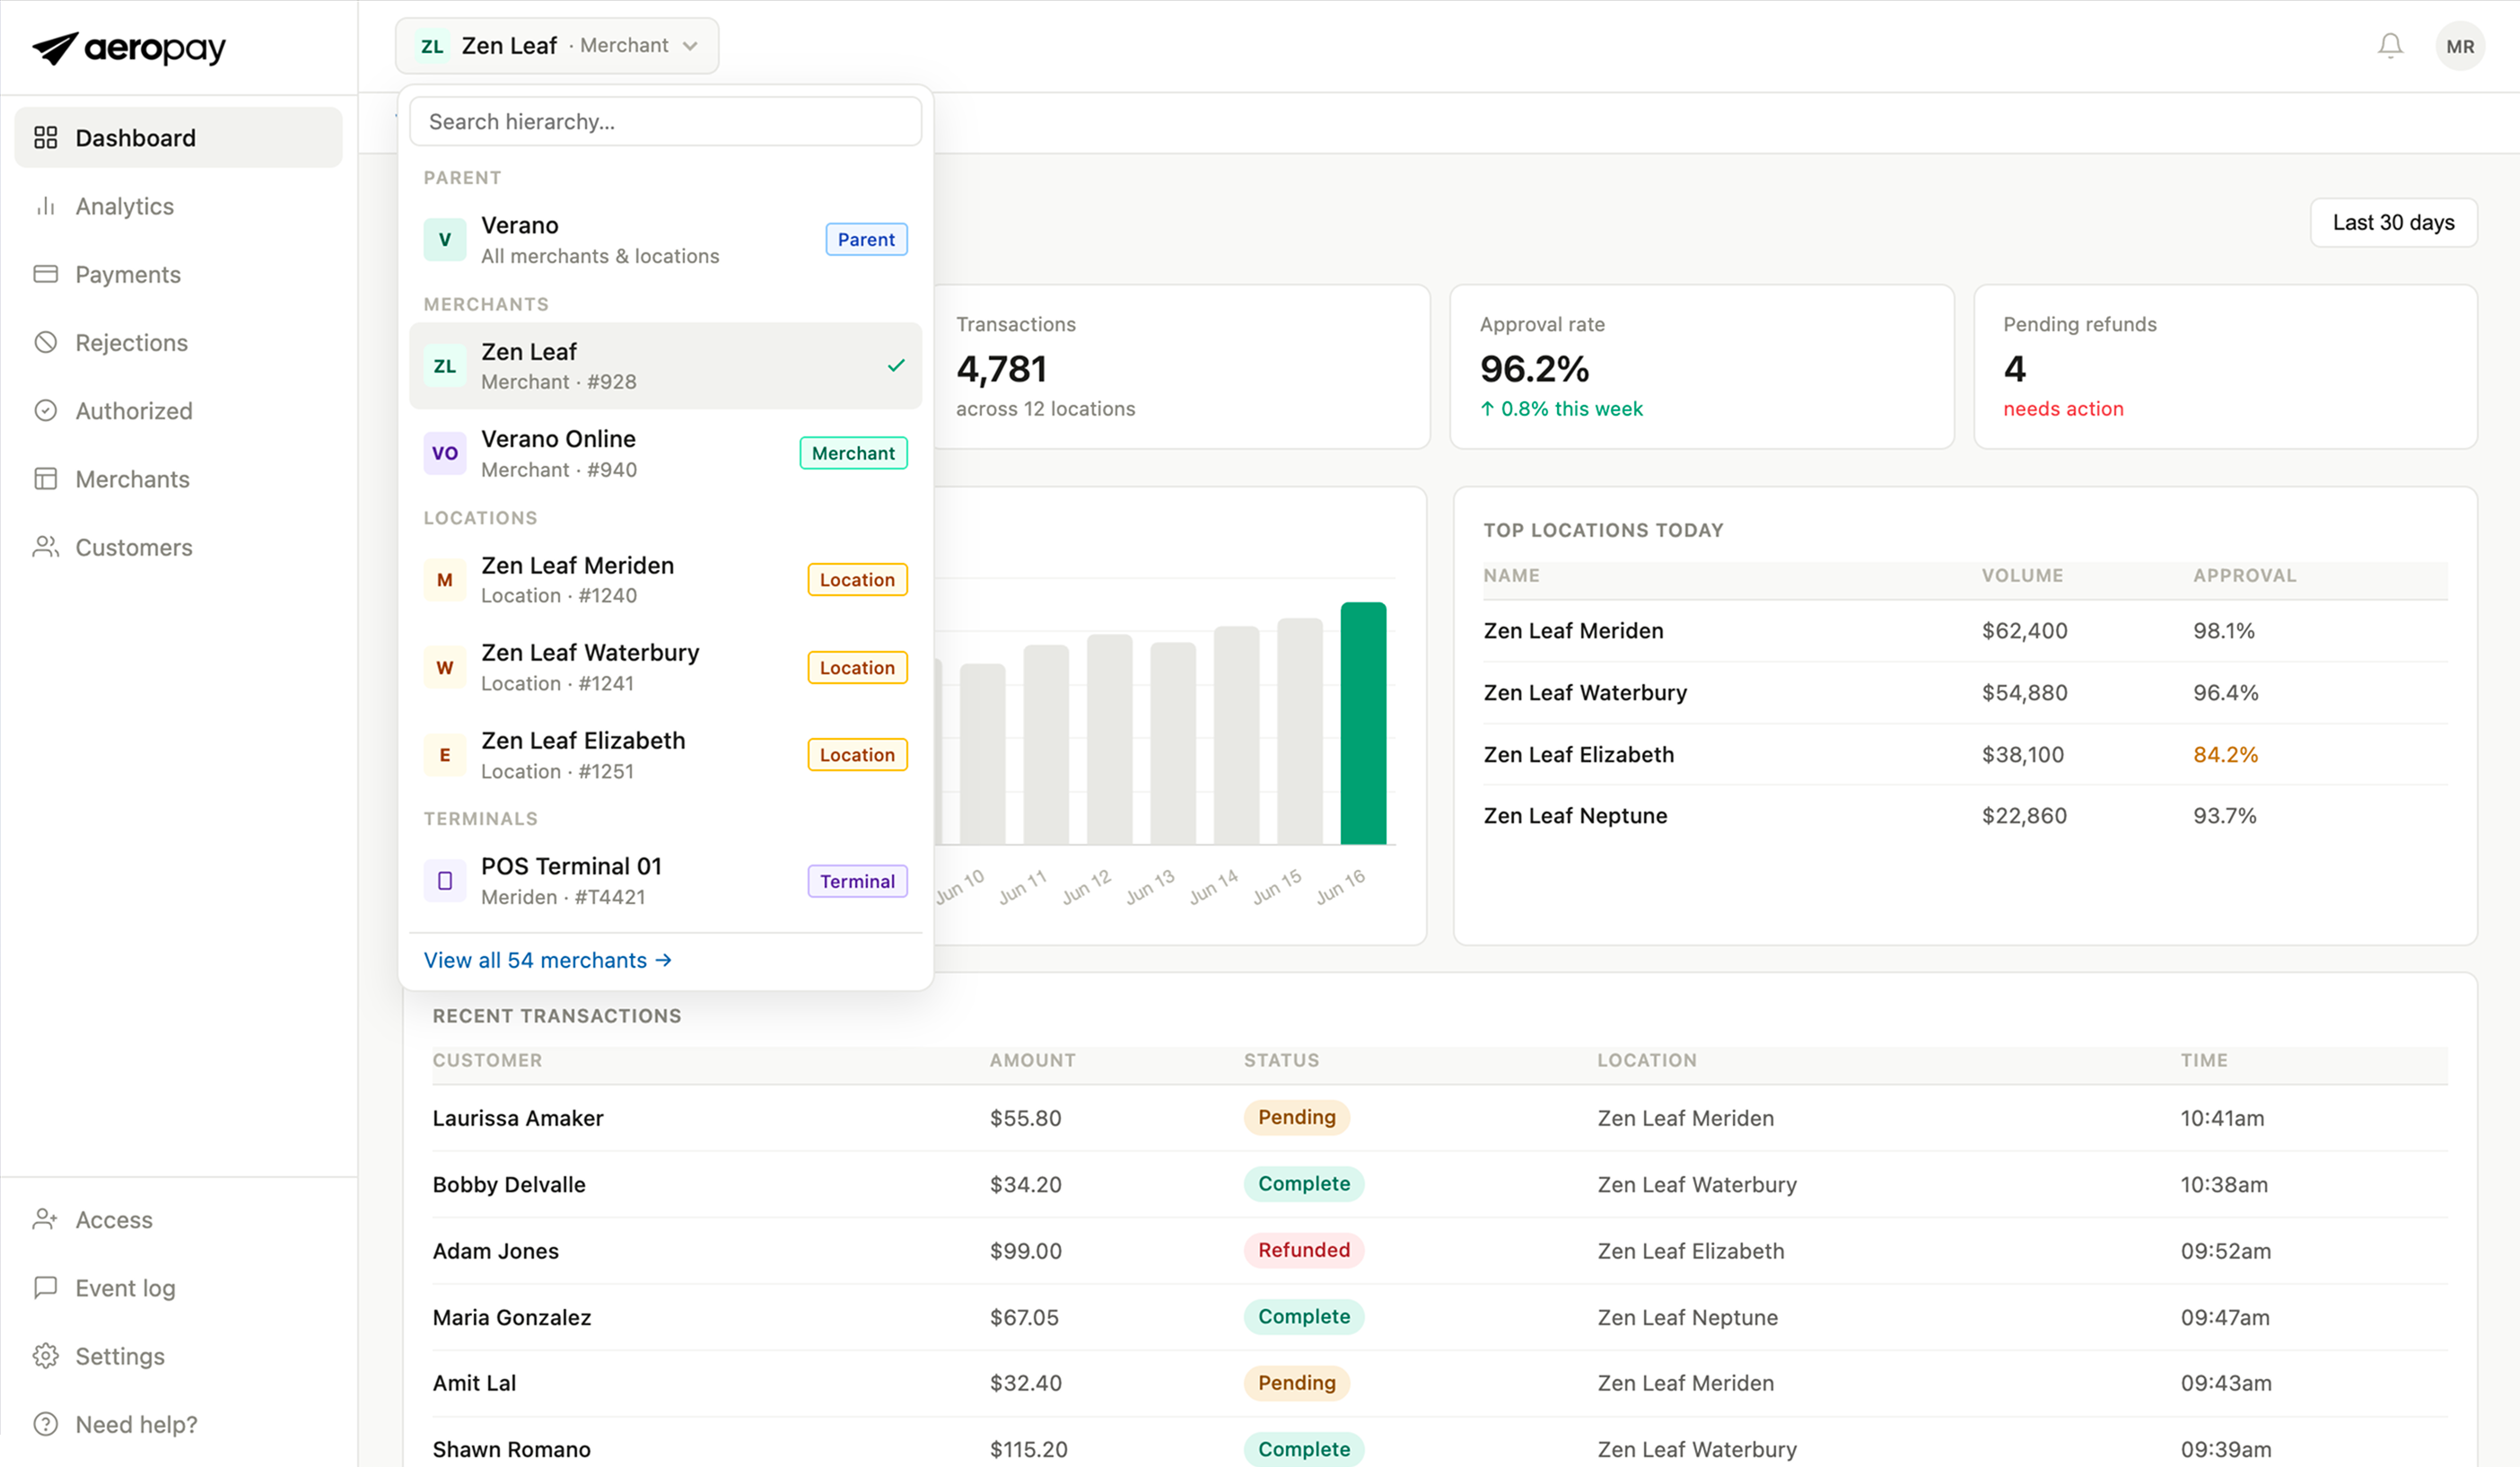Click Location tag for Zen Leaf Waterbury
The height and width of the screenshot is (1467, 2520).
[x=857, y=667]
